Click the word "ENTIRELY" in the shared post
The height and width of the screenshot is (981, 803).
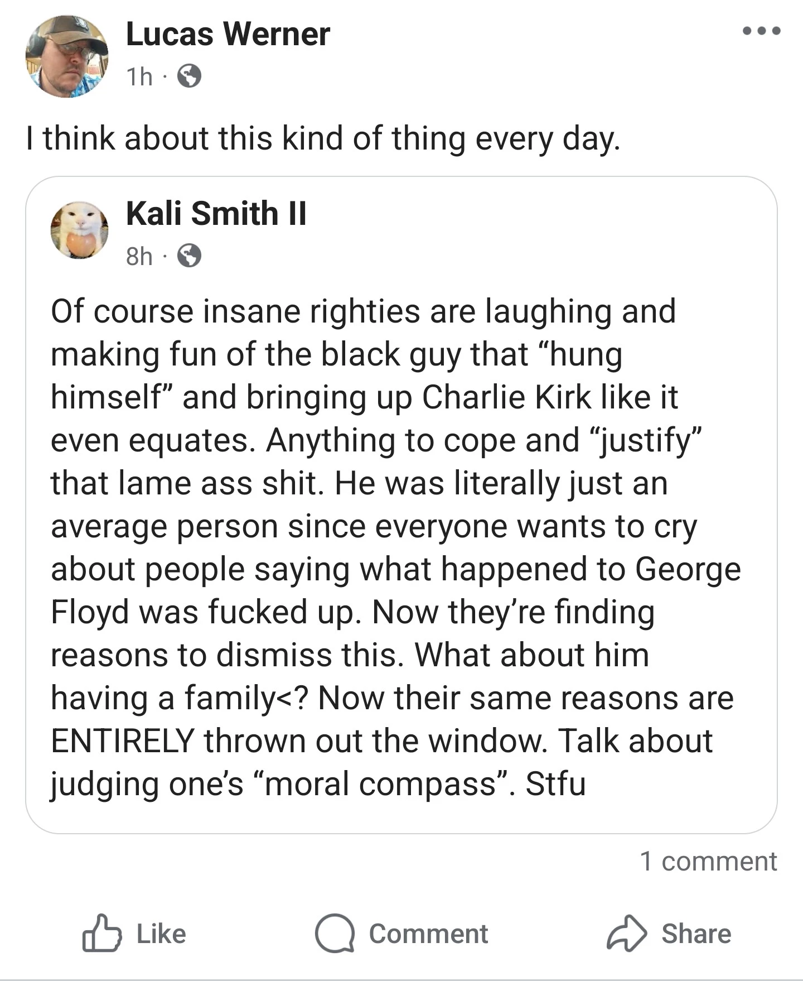tap(123, 741)
